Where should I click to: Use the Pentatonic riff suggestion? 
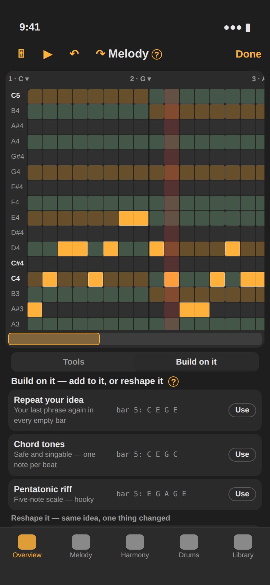click(x=242, y=494)
